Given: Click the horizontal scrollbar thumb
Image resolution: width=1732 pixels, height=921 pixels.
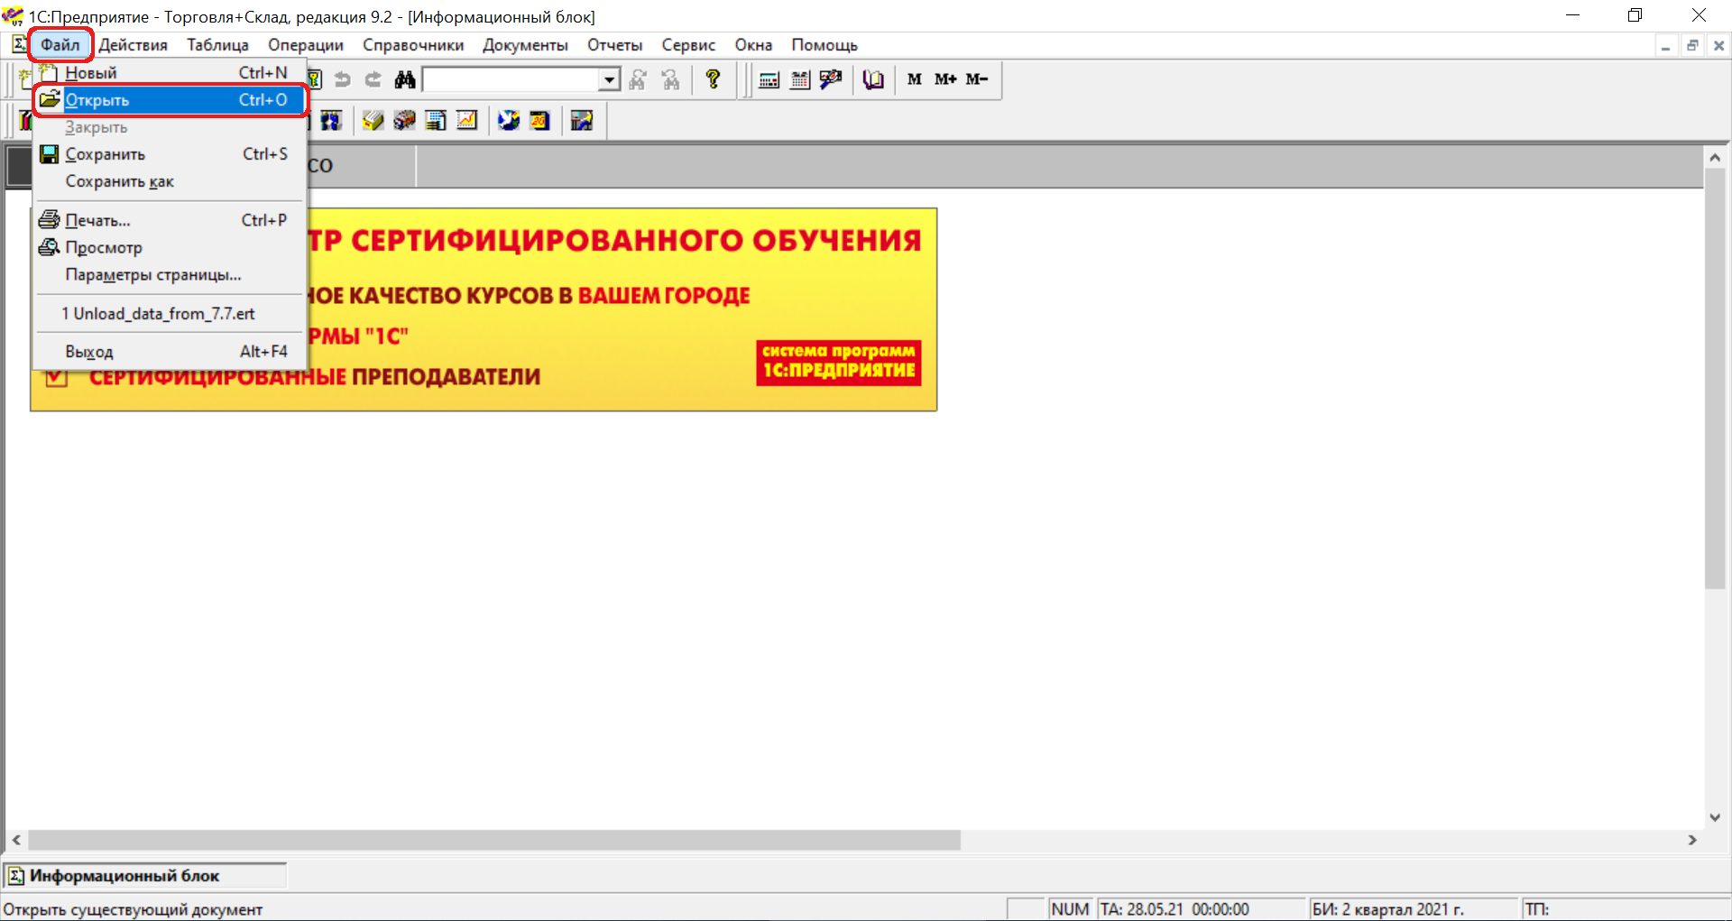Looking at the screenshot, I should [494, 840].
